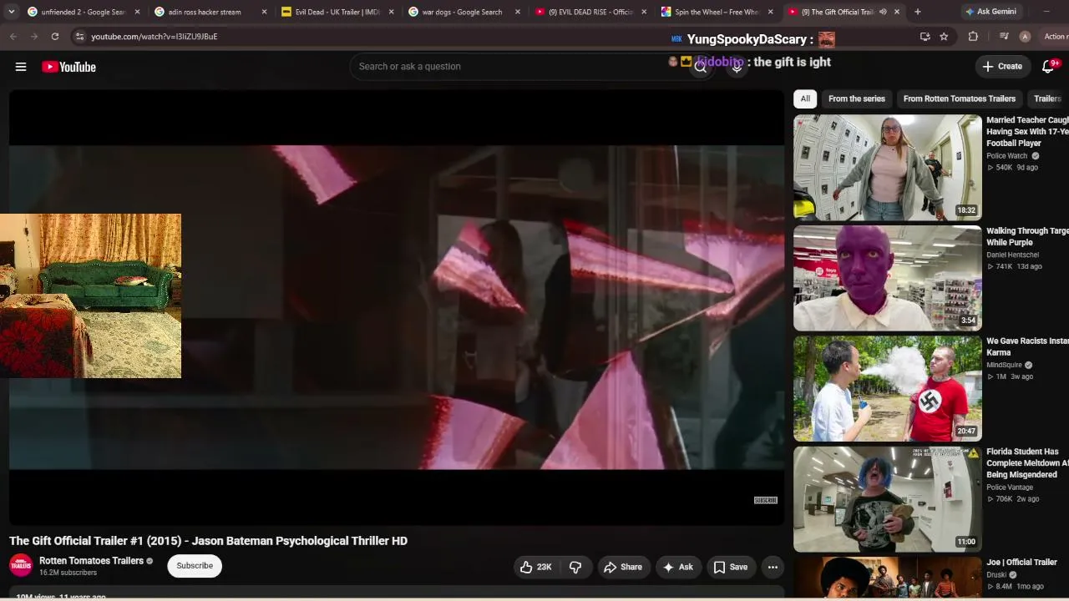Switch to the 'adin ross hacker stream' tab
1069x601 pixels.
click(x=209, y=12)
